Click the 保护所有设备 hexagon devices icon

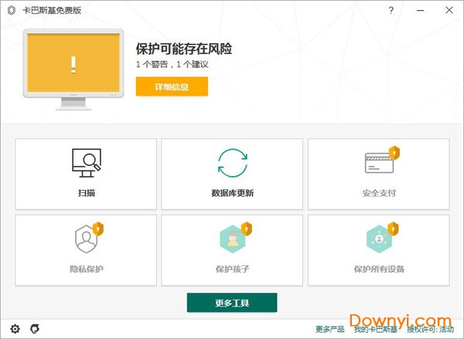click(x=379, y=239)
